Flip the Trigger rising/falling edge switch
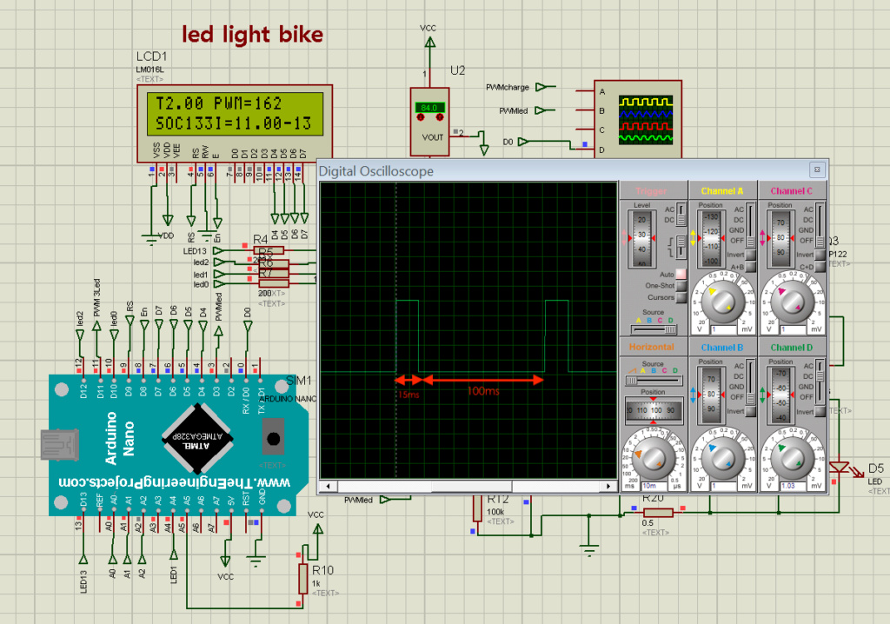Screen dimensions: 890x624 coord(681,247)
